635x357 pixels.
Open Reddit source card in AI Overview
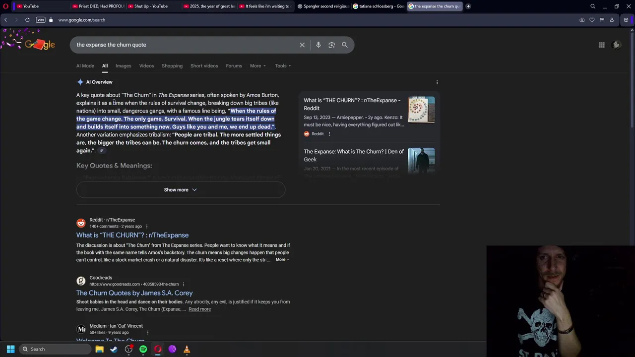[353, 104]
